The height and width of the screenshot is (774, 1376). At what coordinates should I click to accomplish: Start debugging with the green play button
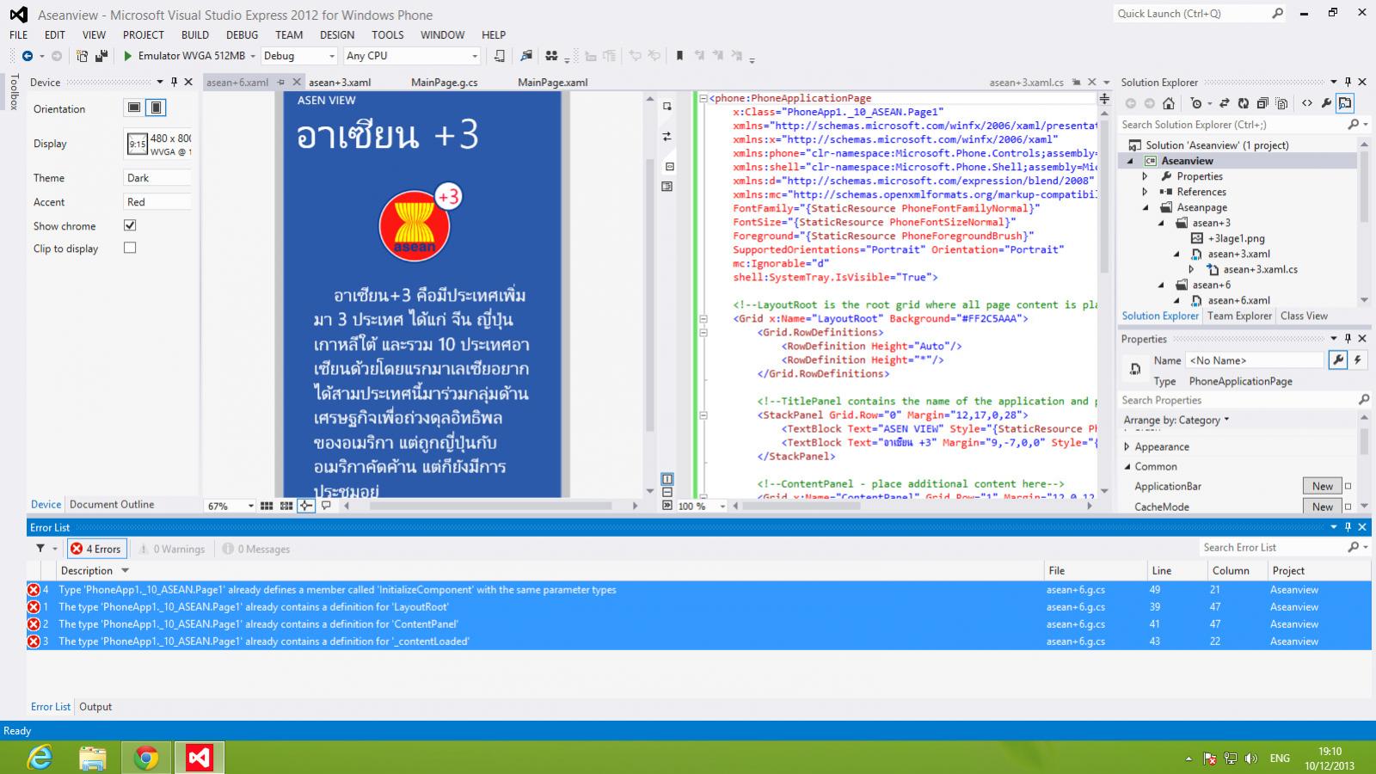(127, 56)
